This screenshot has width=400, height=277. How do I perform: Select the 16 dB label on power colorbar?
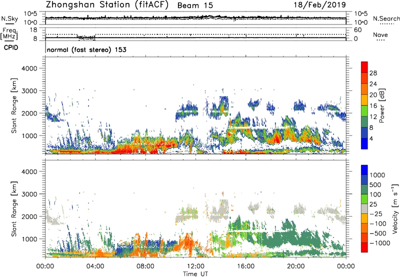tap(373, 106)
